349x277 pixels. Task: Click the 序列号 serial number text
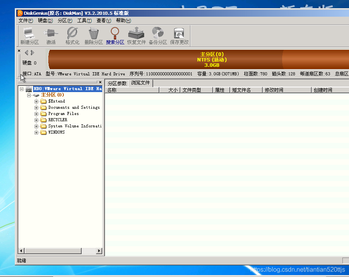coord(161,74)
